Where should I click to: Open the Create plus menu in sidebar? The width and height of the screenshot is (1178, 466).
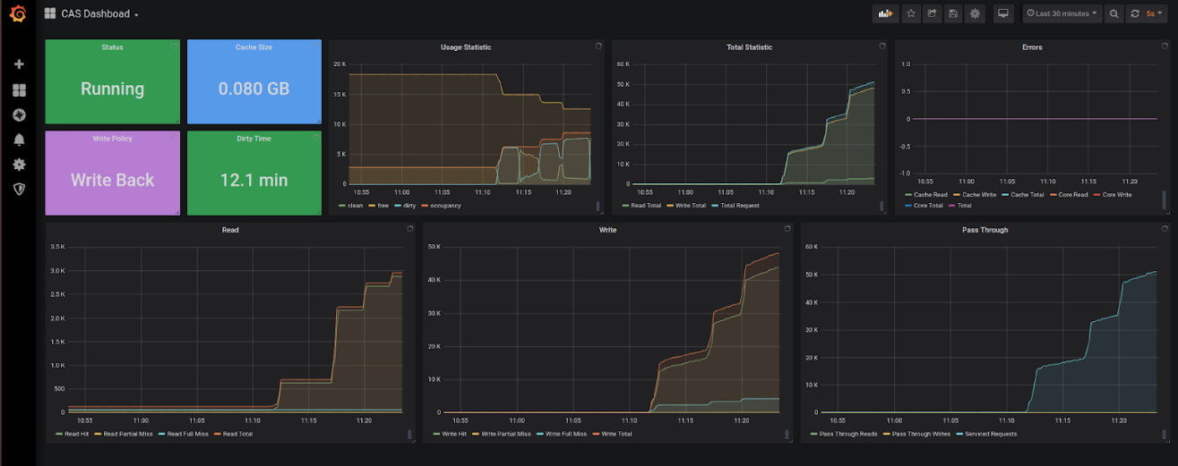pyautogui.click(x=19, y=64)
